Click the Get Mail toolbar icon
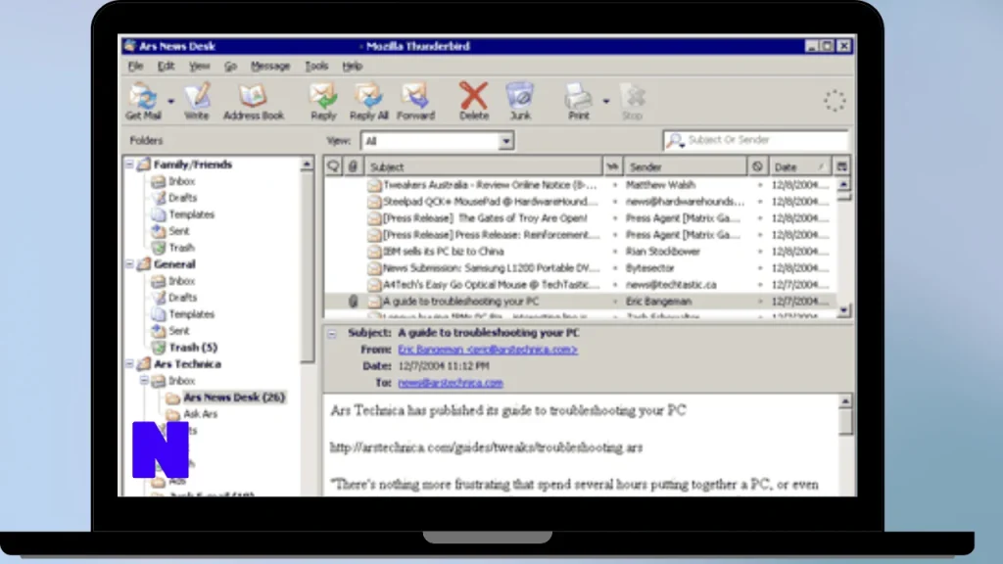 (x=143, y=101)
